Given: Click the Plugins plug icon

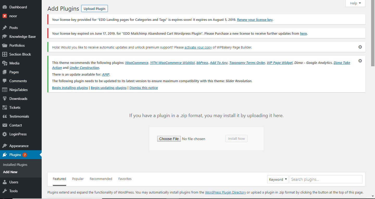Looking at the screenshot, I should [x=4, y=155].
